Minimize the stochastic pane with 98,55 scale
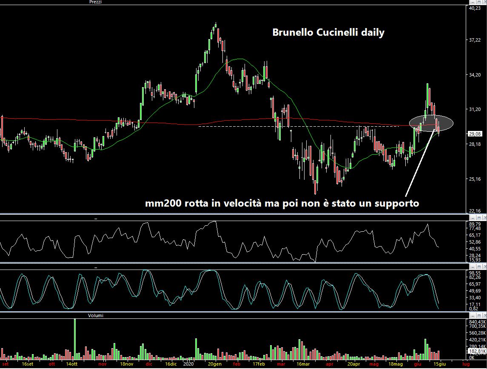The image size is (487, 369). coord(473,267)
